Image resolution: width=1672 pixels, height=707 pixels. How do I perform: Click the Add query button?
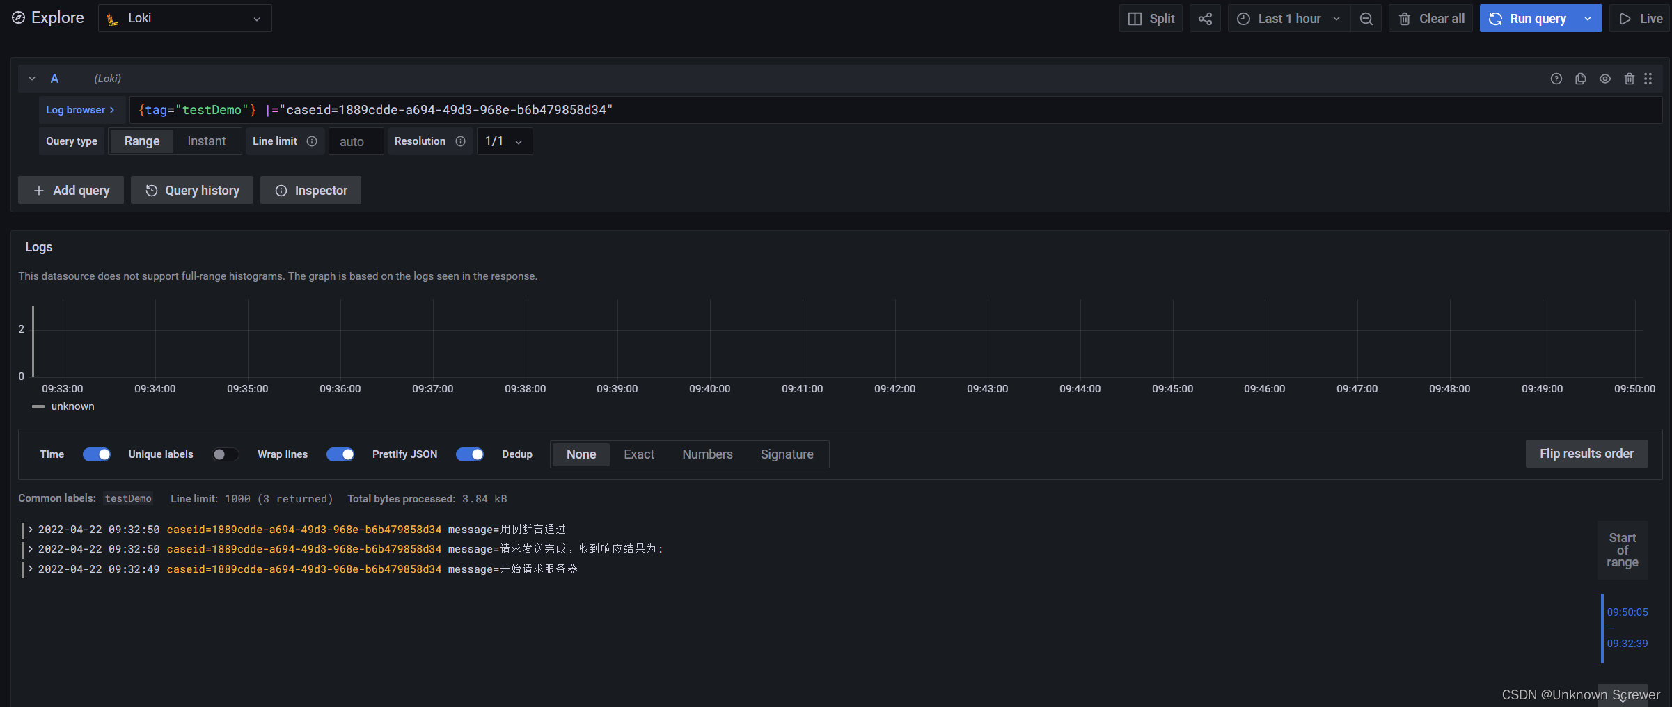click(x=71, y=190)
